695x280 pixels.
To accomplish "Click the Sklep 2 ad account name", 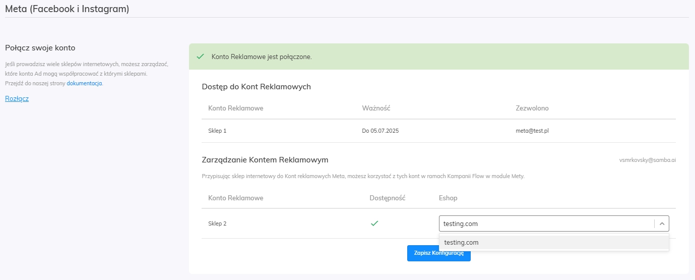I will coord(217,223).
